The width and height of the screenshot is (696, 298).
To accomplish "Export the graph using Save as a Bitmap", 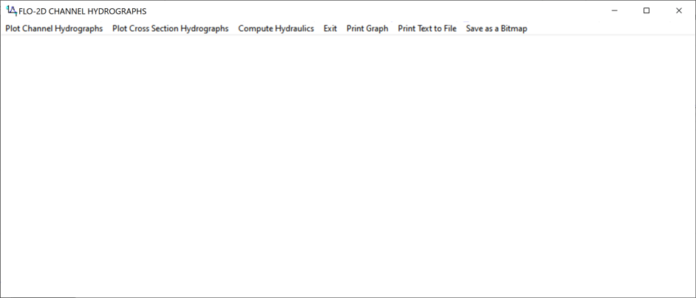I will pos(497,29).
